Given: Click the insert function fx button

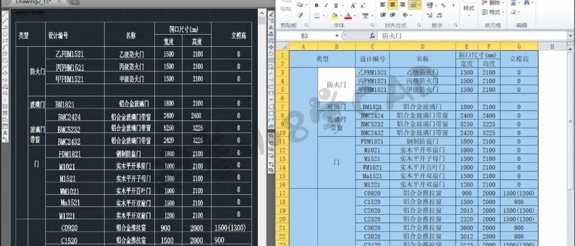Looking at the screenshot, I should point(372,36).
